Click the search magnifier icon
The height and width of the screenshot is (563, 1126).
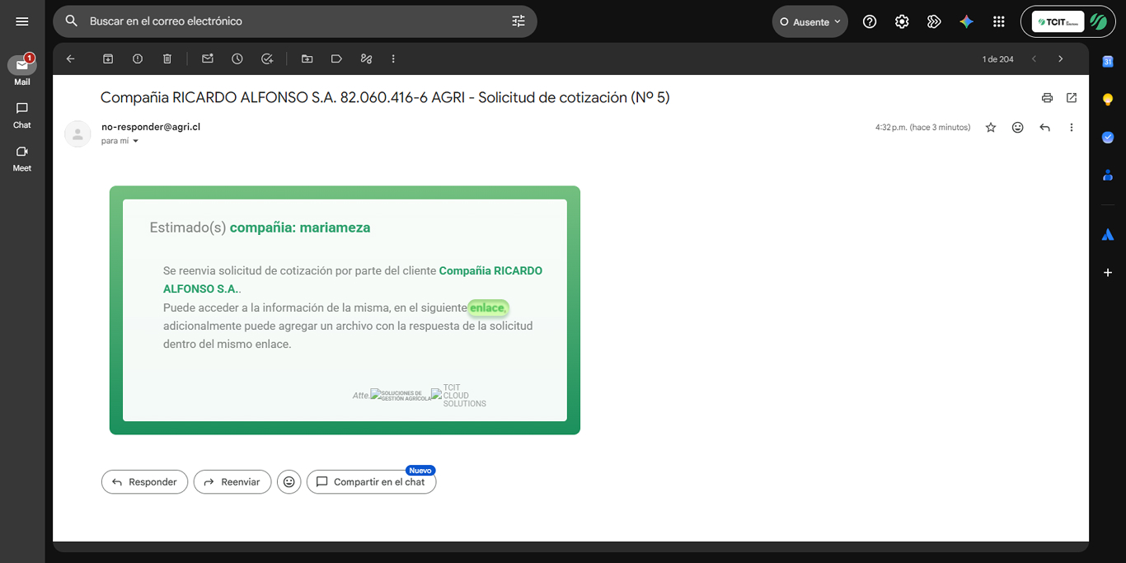tap(72, 21)
